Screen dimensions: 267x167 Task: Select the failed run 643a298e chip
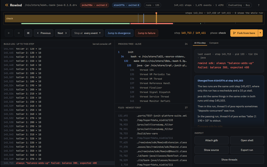point(94,5)
